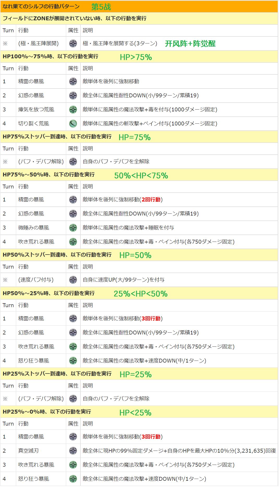Click the red 2回行動 text
Screen dimensions: 279x487
[151, 200]
